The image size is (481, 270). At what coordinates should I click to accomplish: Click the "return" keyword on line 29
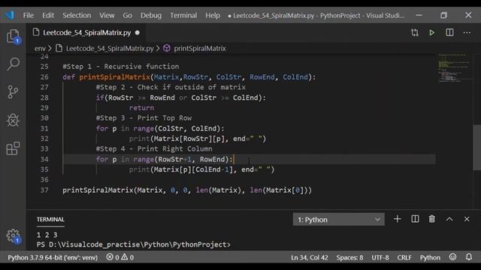(x=141, y=108)
